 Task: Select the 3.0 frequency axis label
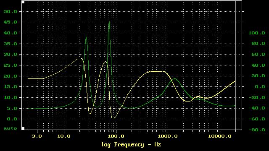click(x=37, y=136)
